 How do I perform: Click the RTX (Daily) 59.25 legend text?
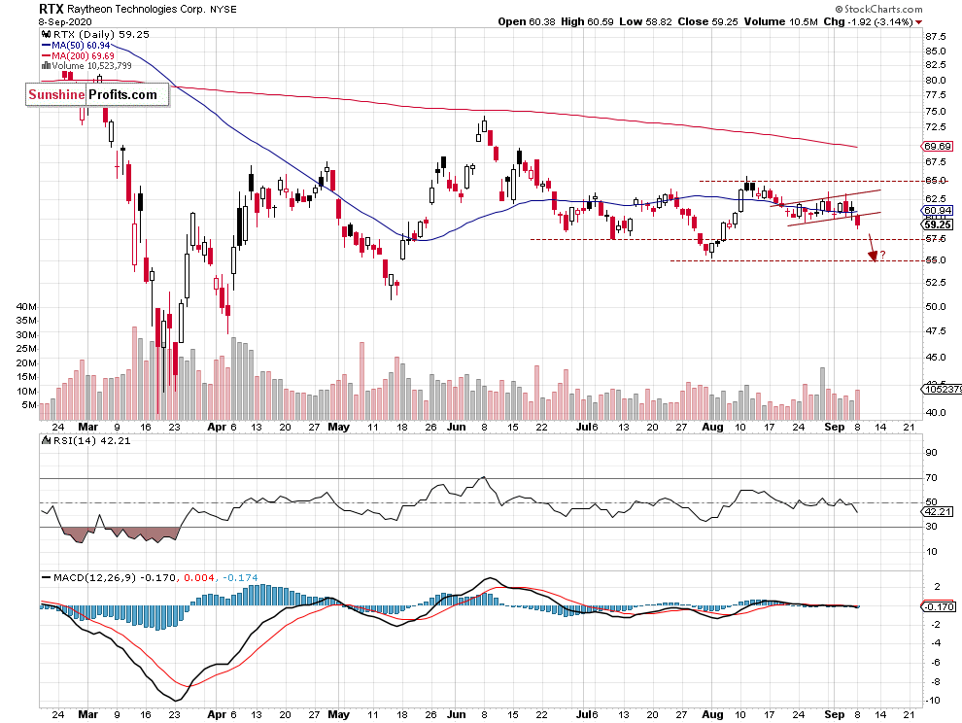tap(101, 34)
